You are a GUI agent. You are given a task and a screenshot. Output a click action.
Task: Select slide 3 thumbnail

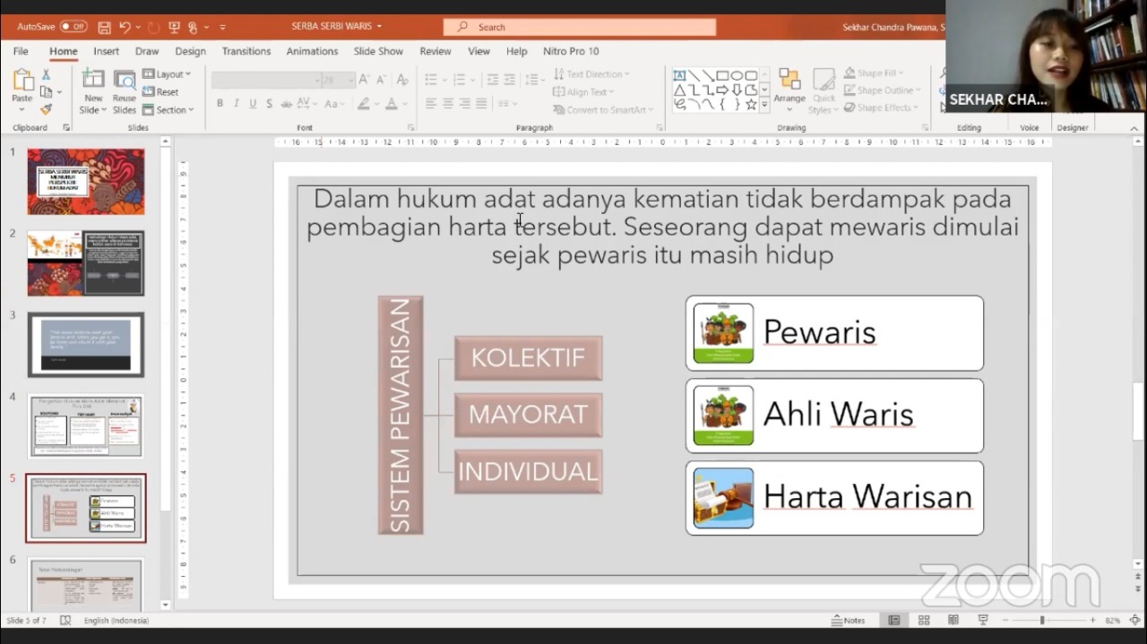[85, 345]
